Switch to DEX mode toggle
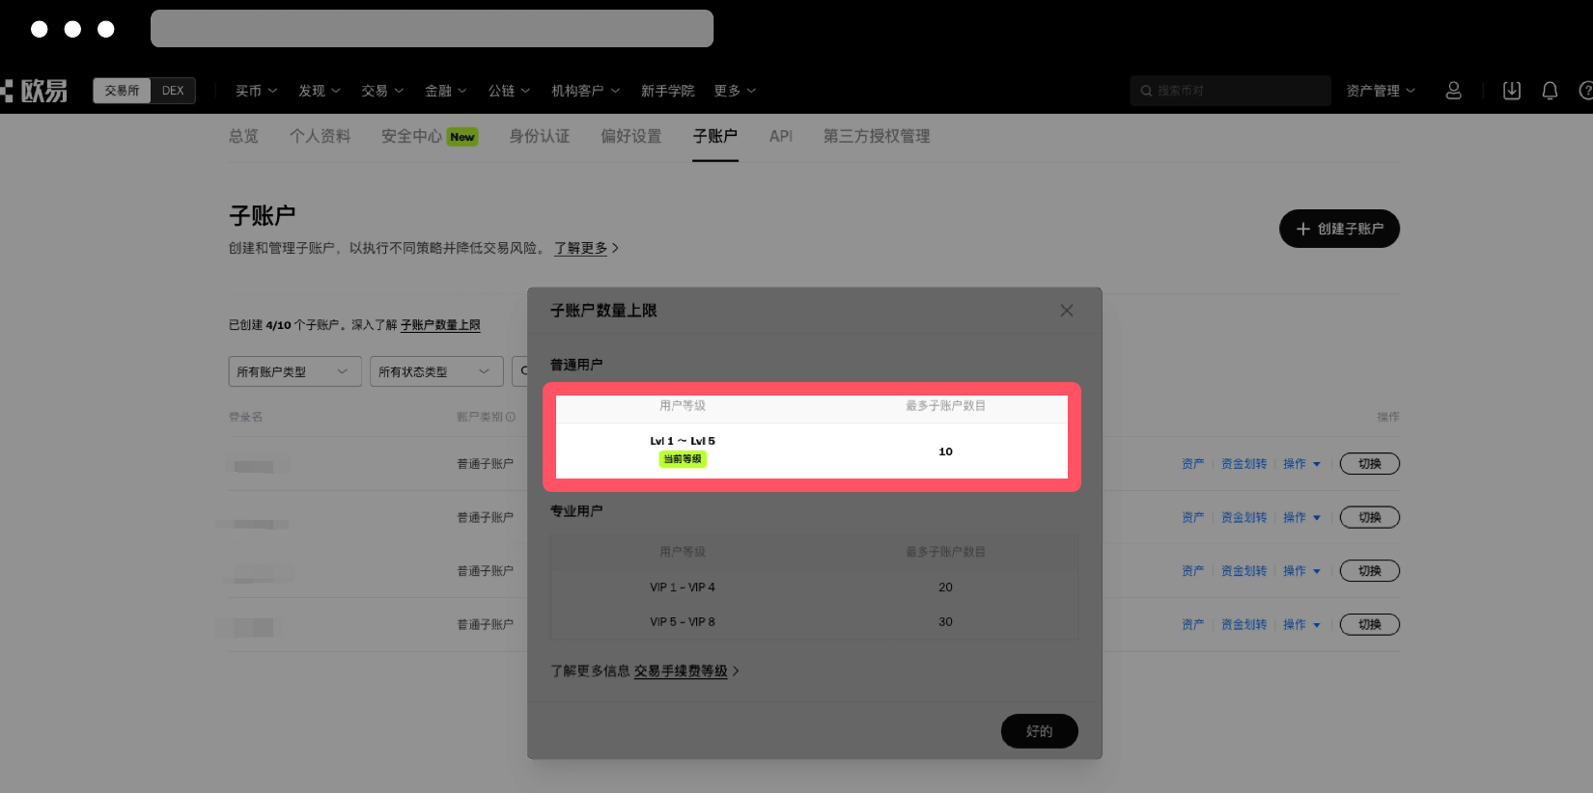Image resolution: width=1593 pixels, height=793 pixels. pos(173,91)
